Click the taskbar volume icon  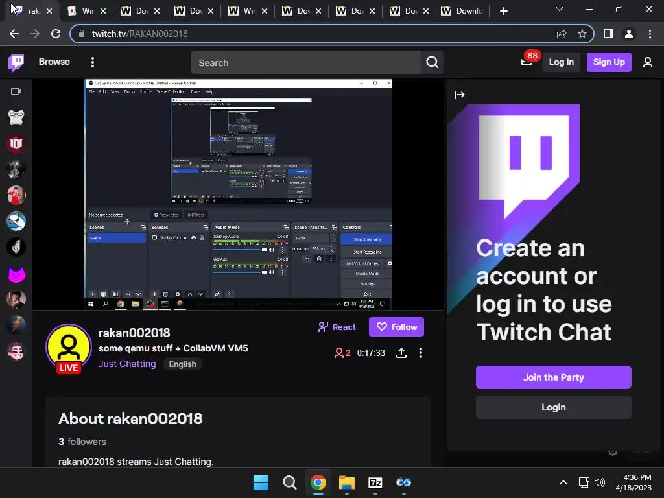point(599,482)
